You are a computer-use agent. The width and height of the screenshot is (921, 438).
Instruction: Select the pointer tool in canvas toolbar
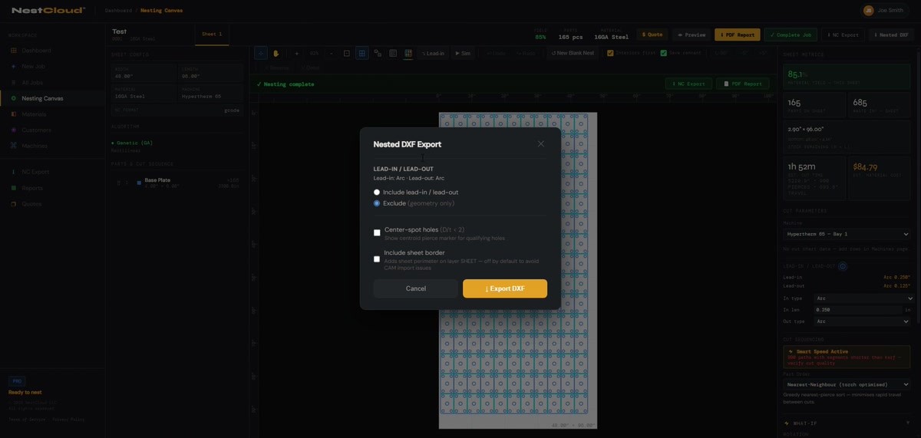[261, 53]
